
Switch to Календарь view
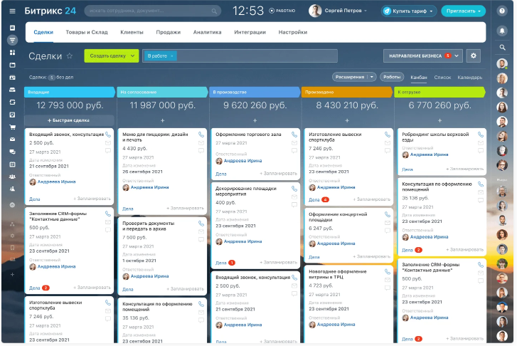pyautogui.click(x=470, y=78)
